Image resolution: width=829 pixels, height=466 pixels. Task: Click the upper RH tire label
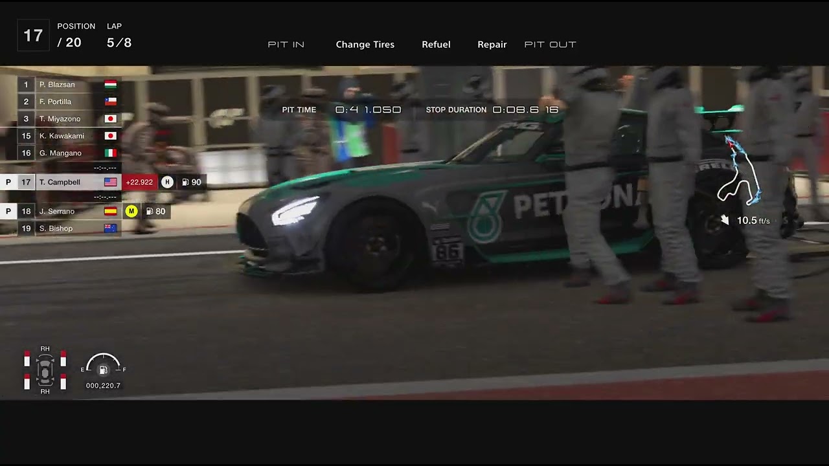[45, 349]
